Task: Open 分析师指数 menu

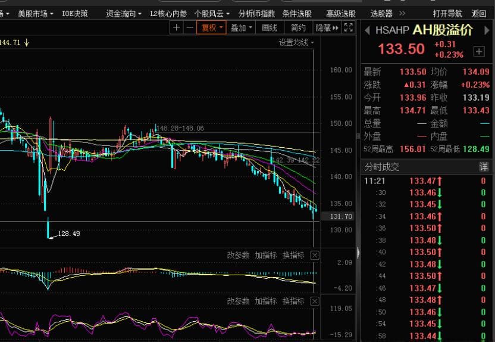Action: point(256,14)
